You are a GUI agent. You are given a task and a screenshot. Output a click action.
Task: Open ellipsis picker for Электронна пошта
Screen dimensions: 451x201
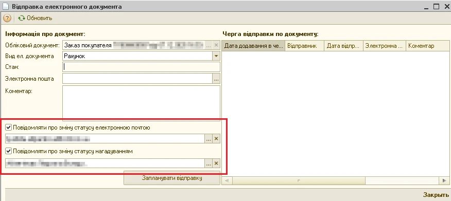click(x=216, y=78)
